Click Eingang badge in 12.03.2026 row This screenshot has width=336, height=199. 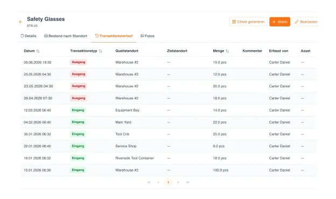coord(78,110)
